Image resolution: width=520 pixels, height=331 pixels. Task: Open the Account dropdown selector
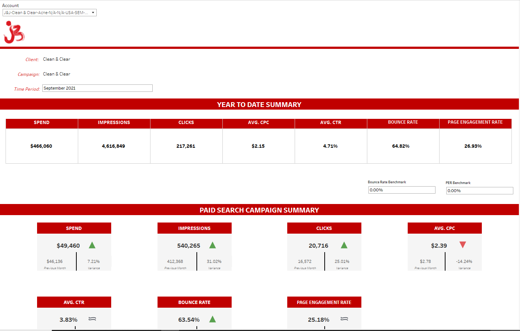coord(49,13)
